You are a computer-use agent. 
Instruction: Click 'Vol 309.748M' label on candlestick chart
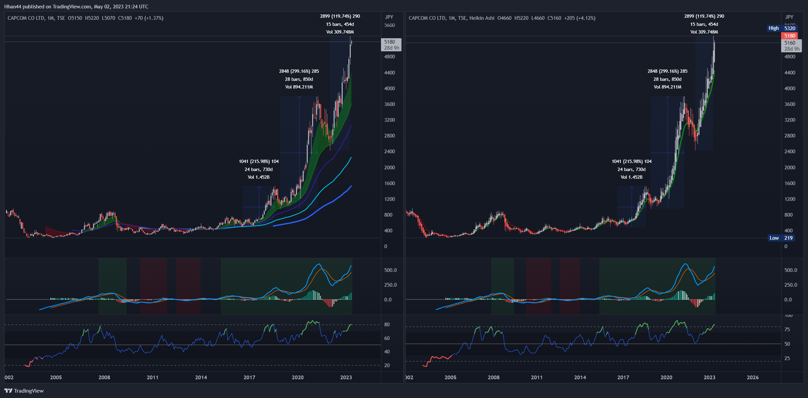click(x=340, y=32)
